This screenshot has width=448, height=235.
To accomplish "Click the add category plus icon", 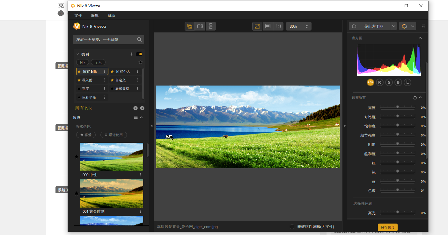I will 131,54.
